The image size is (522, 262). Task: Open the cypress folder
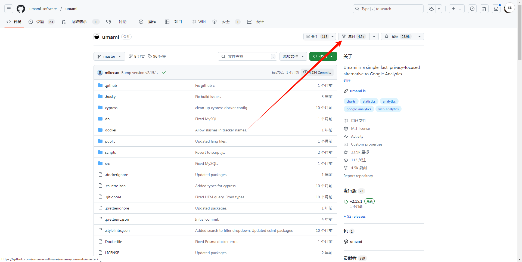point(111,108)
